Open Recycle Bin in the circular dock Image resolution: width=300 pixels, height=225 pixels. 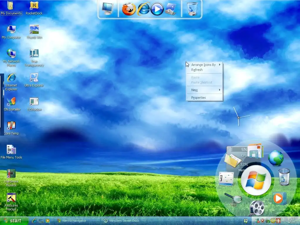[284, 177]
